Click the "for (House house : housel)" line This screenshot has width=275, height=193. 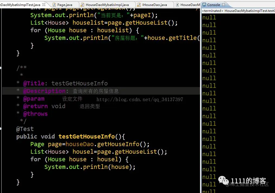80,159
